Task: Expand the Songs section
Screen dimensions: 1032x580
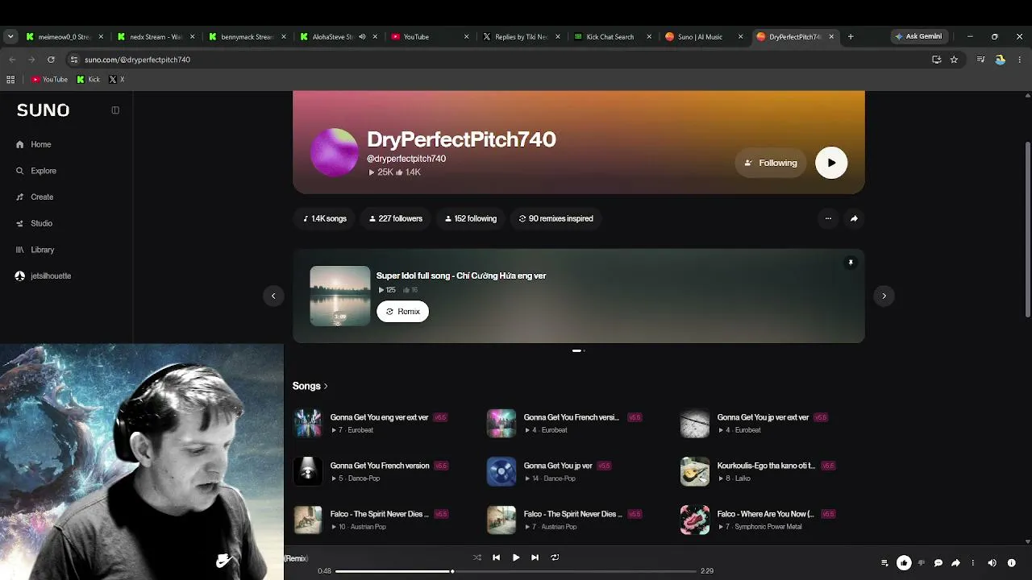Action: coord(310,386)
